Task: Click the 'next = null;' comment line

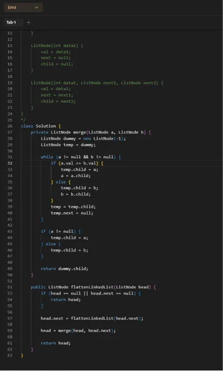Action: click(55, 58)
